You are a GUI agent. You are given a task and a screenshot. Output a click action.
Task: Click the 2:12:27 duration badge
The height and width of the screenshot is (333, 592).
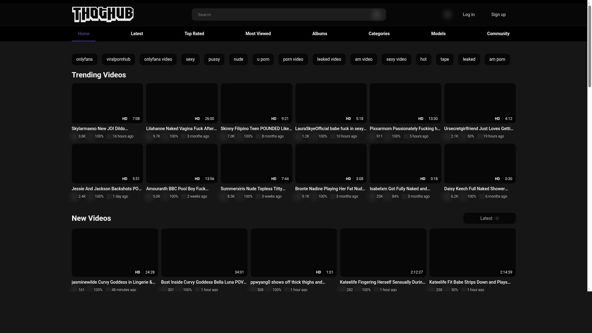pyautogui.click(x=416, y=272)
